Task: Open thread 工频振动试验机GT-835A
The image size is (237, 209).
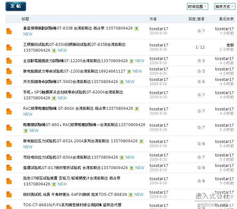Action: 74,45
